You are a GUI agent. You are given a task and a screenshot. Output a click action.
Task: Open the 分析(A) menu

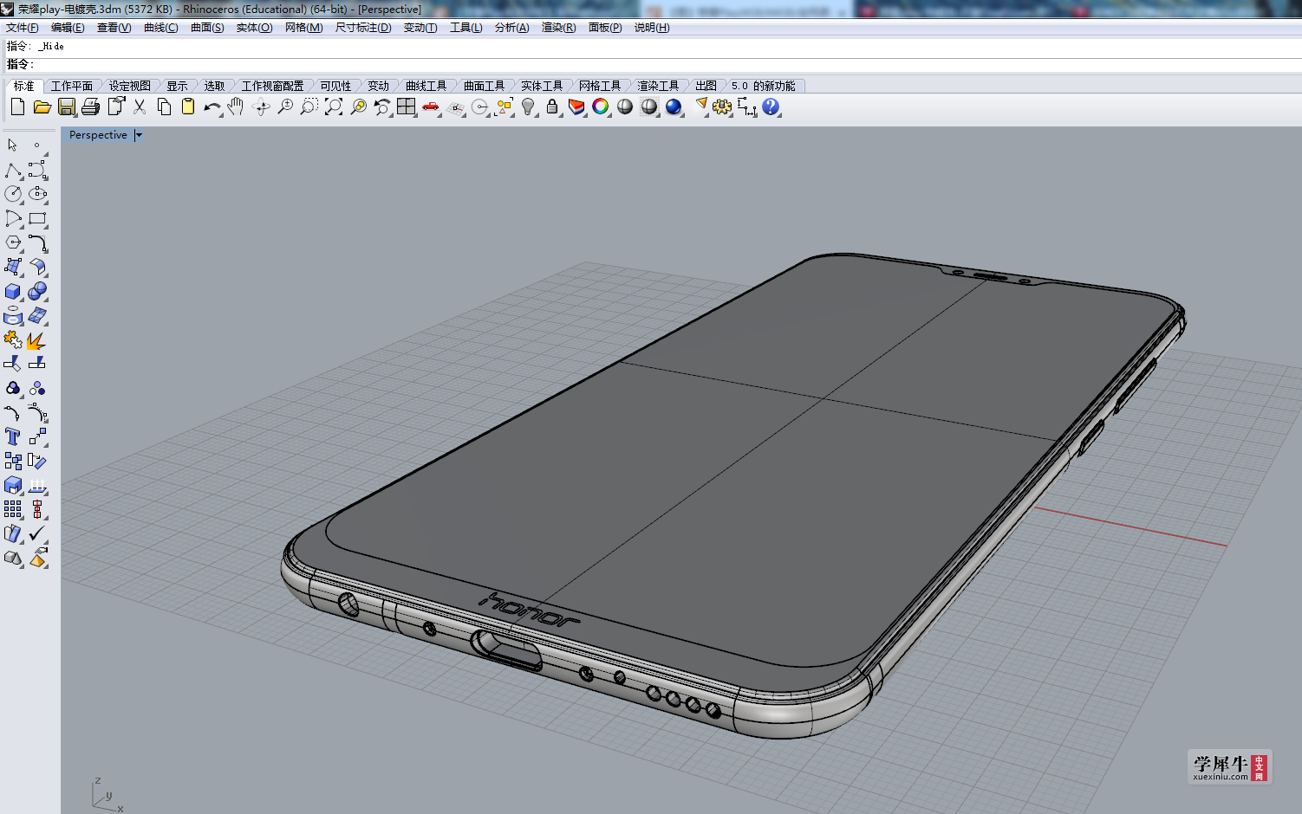(x=512, y=28)
